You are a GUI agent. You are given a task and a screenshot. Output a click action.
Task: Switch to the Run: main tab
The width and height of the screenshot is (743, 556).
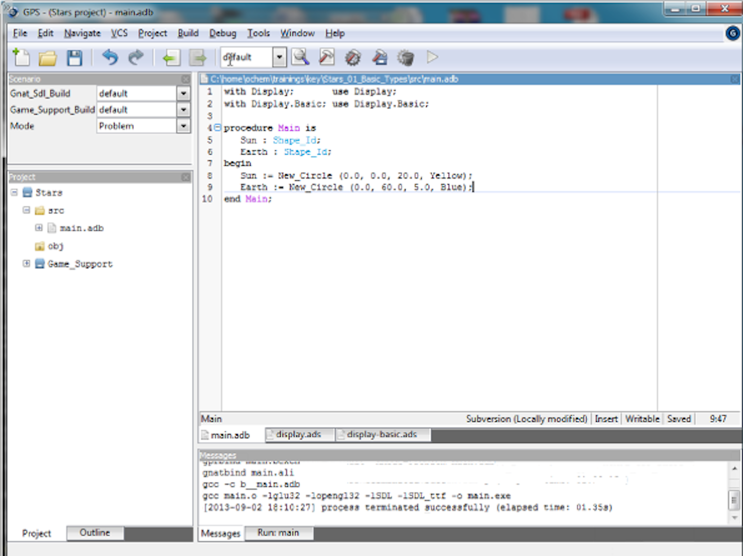(x=278, y=533)
